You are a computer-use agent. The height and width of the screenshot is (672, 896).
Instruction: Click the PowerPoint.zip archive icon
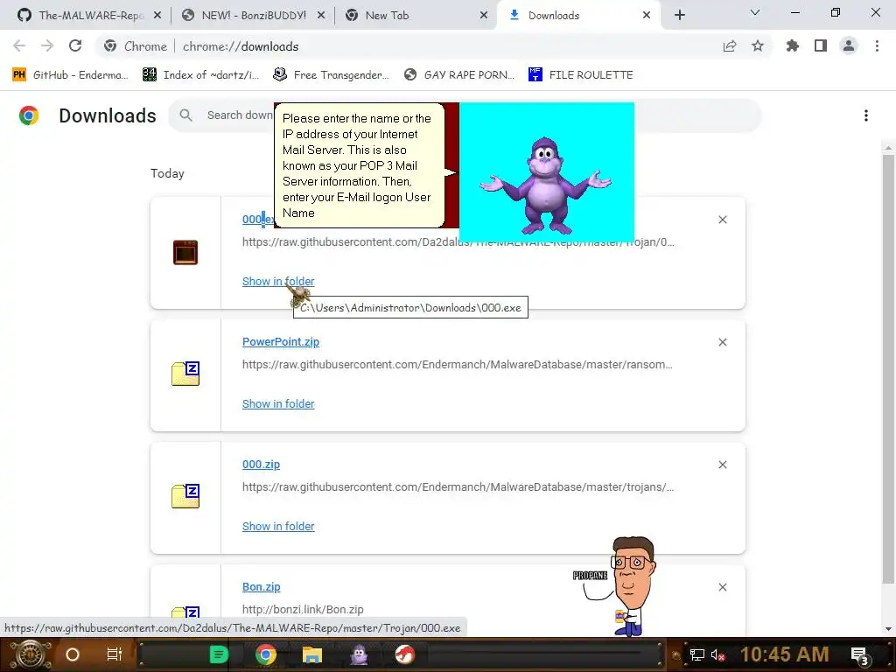pos(185,374)
